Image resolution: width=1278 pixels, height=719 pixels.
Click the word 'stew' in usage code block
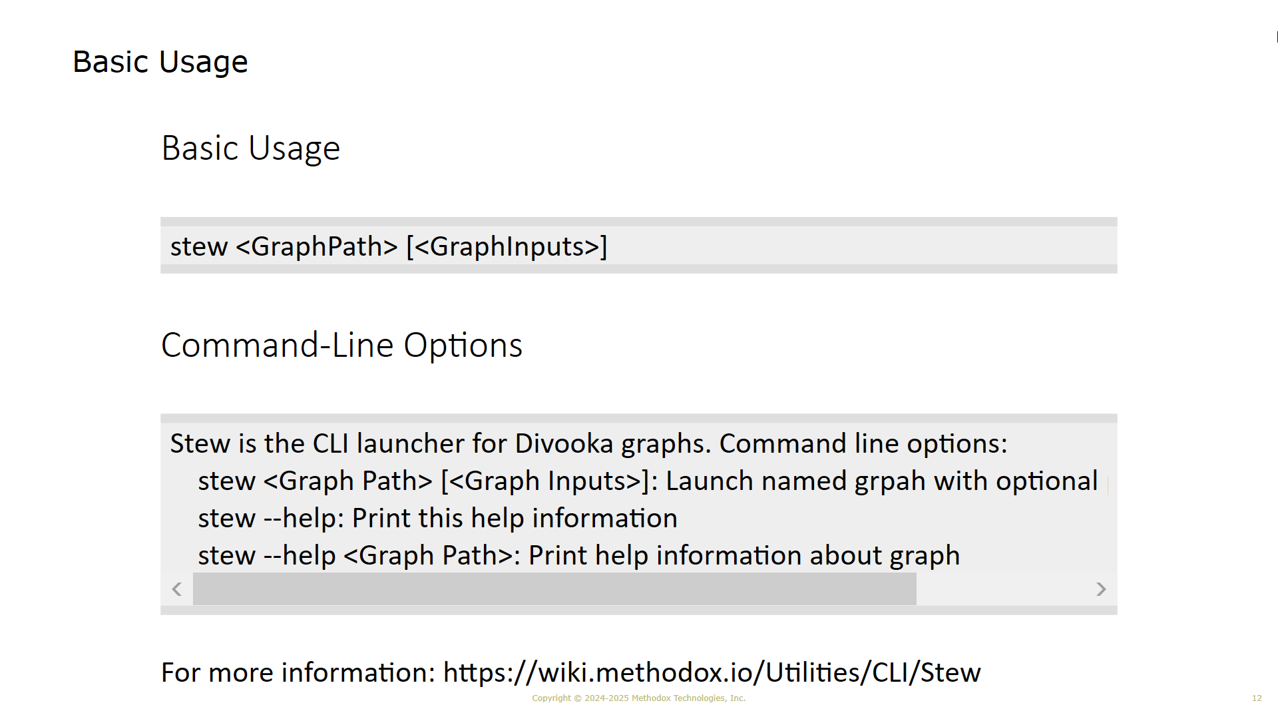(199, 246)
